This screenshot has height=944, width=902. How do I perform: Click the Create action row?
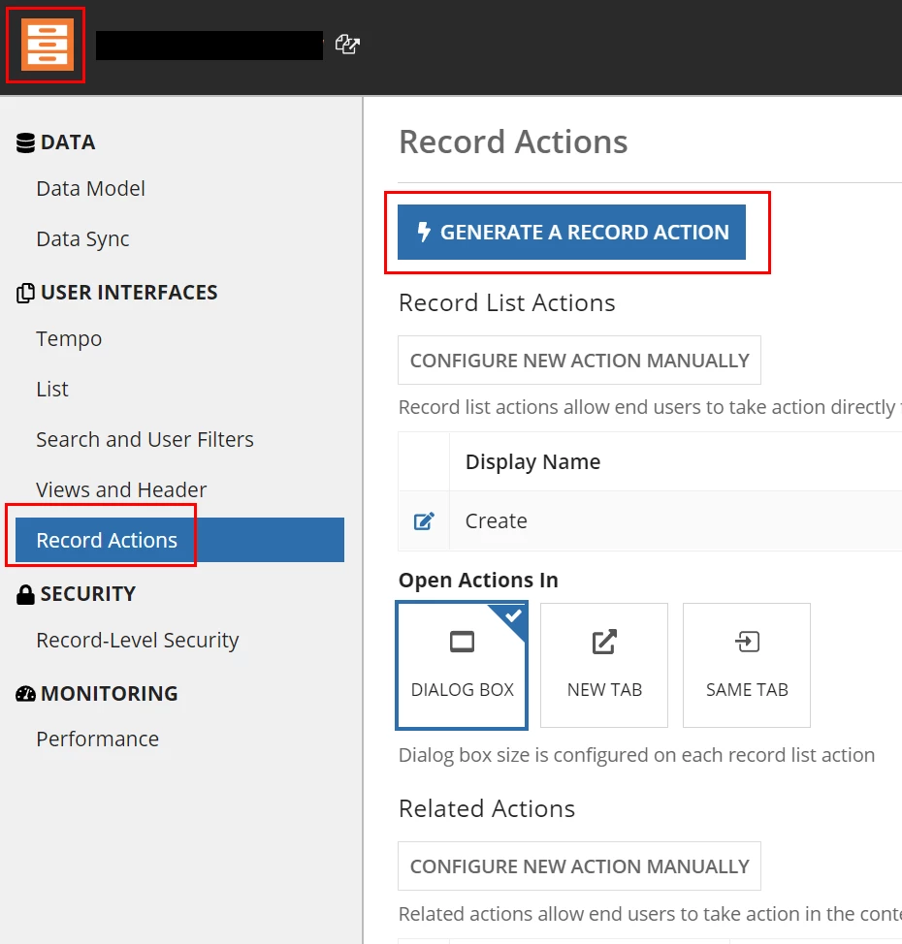click(x=650, y=520)
